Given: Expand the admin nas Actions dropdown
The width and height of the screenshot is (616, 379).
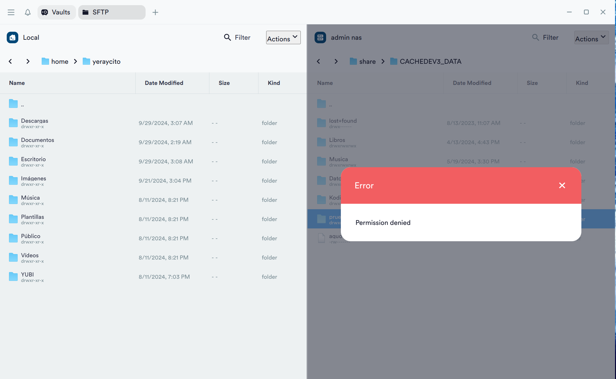Looking at the screenshot, I should 591,38.
